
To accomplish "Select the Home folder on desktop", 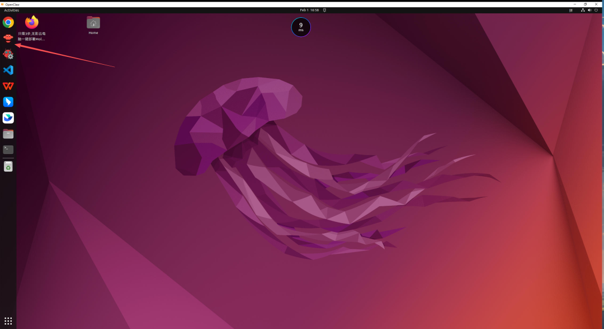I will click(93, 23).
